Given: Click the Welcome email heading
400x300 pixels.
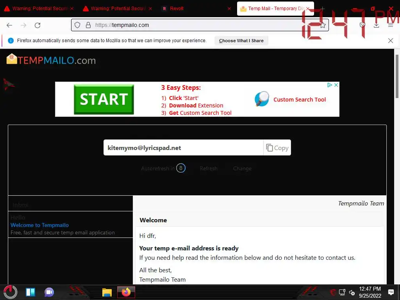Looking at the screenshot, I should [x=153, y=220].
